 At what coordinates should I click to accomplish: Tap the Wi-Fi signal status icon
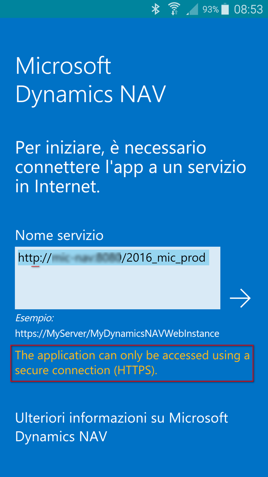174,9
